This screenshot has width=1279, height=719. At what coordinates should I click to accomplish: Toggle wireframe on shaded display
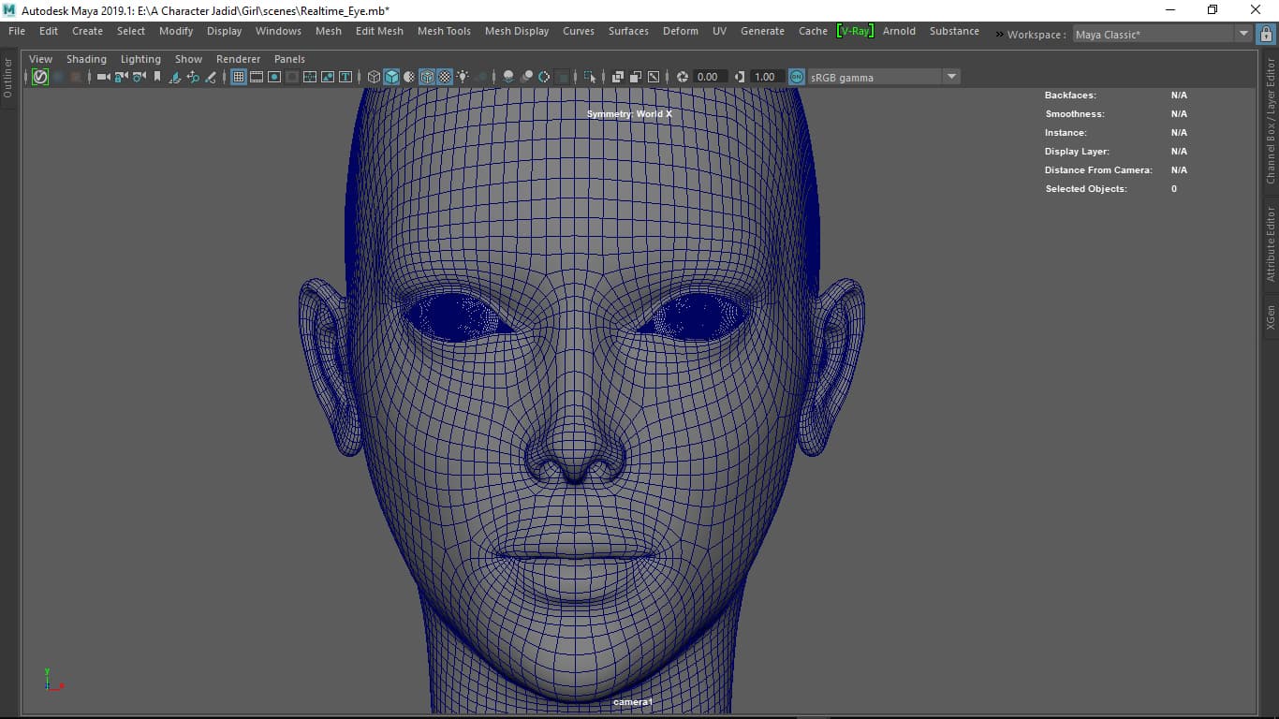click(x=427, y=77)
